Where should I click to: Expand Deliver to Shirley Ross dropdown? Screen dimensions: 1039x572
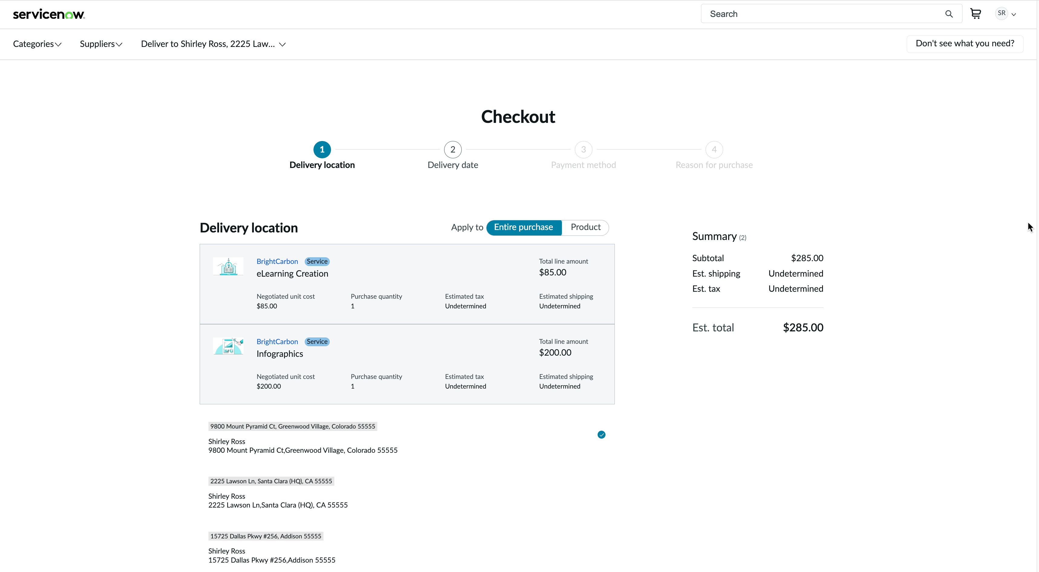213,44
